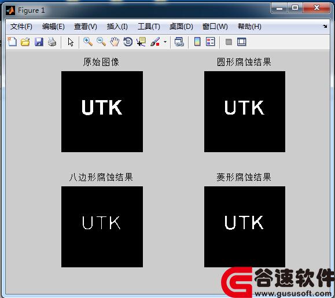Choose the Rotate 3D tool

(128, 42)
